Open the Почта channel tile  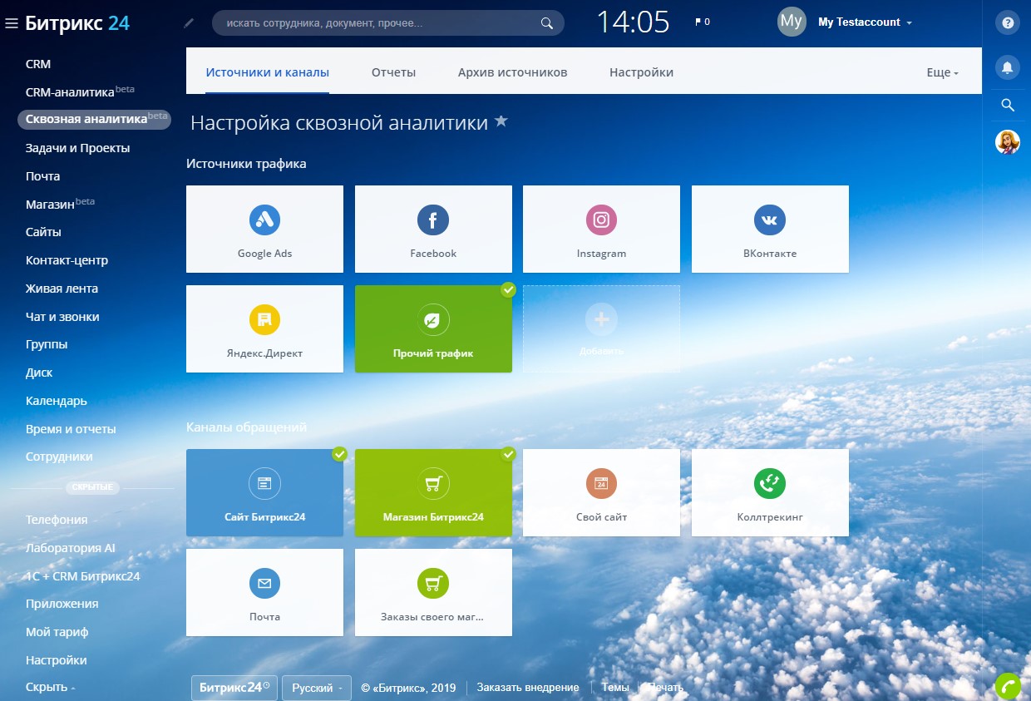[264, 592]
